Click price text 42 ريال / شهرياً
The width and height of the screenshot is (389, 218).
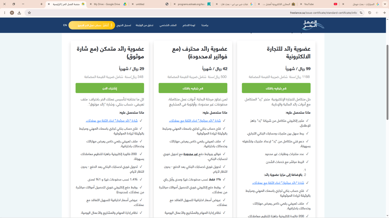click(x=215, y=69)
